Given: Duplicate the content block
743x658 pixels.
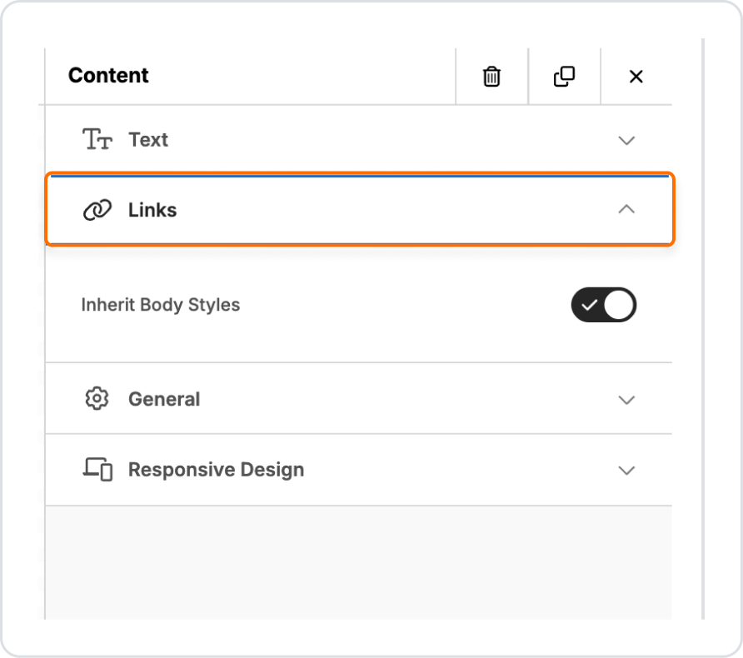Looking at the screenshot, I should point(564,77).
